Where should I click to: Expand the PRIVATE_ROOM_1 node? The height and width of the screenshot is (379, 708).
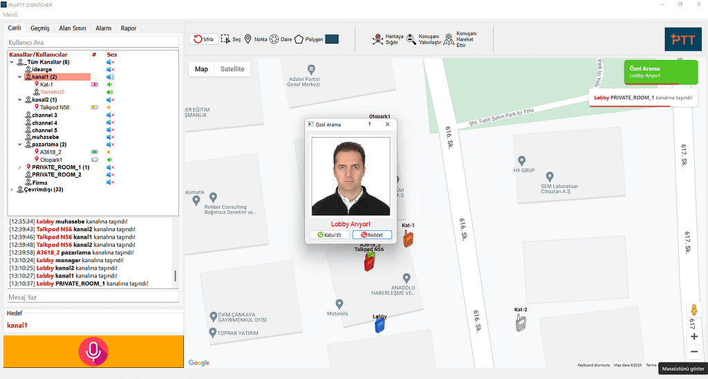click(x=19, y=167)
